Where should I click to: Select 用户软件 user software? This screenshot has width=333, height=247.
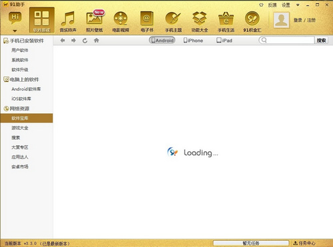point(20,51)
